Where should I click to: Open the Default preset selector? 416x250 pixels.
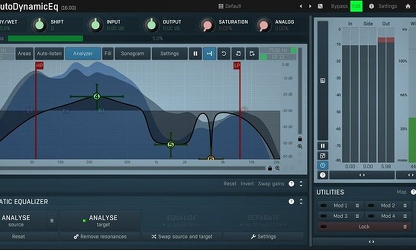pos(230,6)
